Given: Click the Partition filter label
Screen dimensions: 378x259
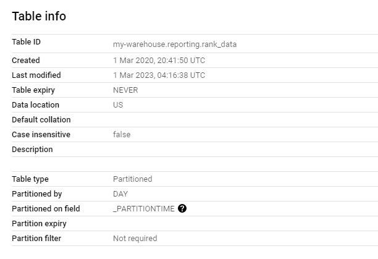Looking at the screenshot, I should (x=36, y=238).
